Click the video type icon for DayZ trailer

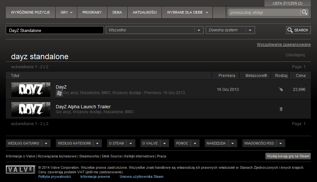[281, 109]
